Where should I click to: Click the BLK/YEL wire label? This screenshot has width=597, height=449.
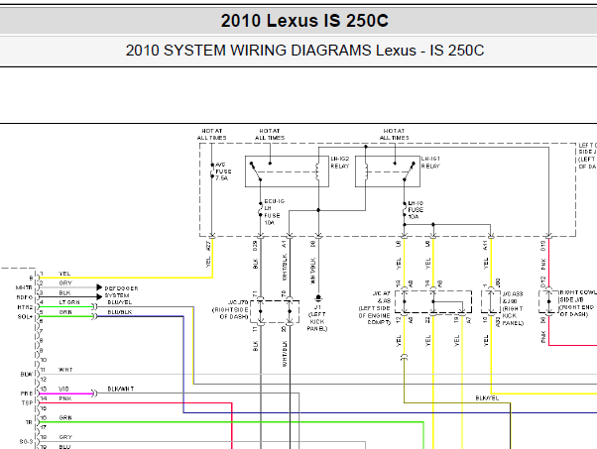pyautogui.click(x=487, y=398)
